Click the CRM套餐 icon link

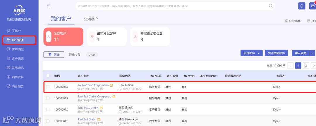(293, 21)
